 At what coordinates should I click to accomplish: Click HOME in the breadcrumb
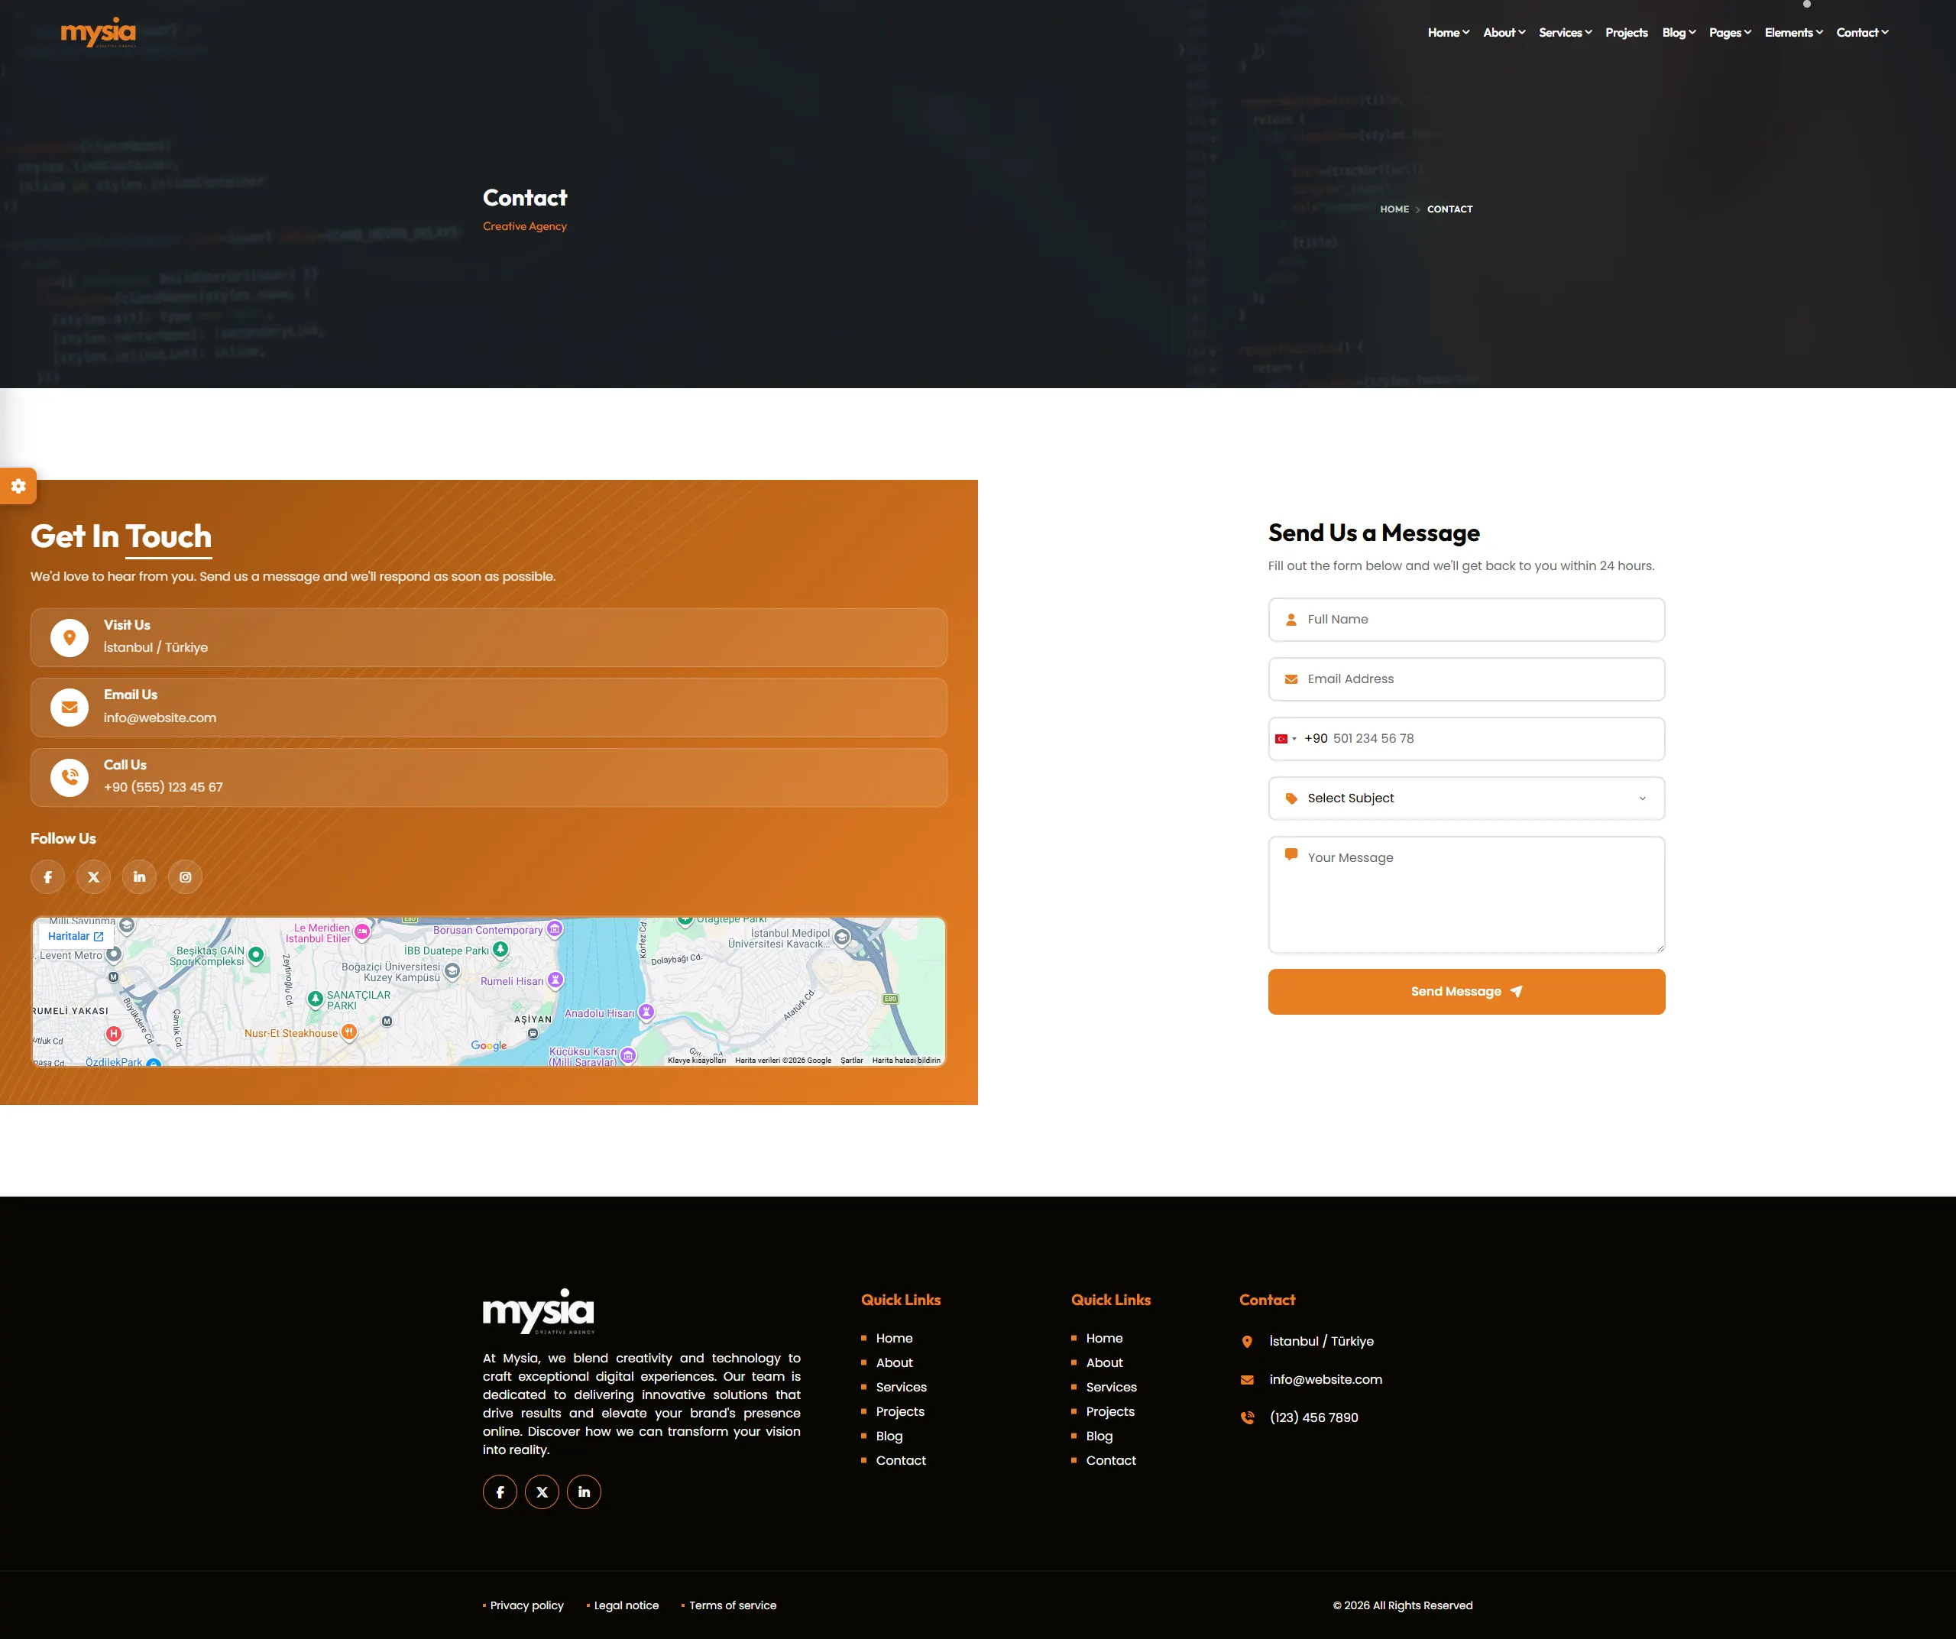click(1394, 209)
